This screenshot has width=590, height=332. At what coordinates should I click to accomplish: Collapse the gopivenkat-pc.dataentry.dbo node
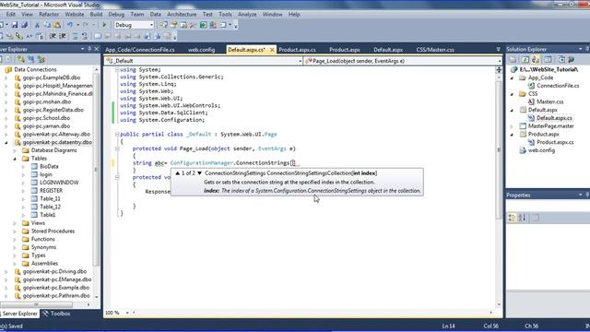(6, 143)
